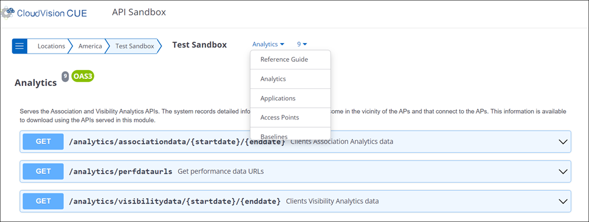Select Baselines from the dropdown list
Viewport: 589px width, 222px height.
(x=290, y=134)
